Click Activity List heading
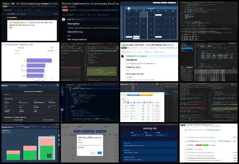The height and width of the screenshot is (164, 239). tap(150, 128)
